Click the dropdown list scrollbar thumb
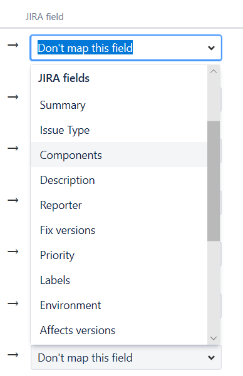Screen dimensions: 243x376 [214, 181]
